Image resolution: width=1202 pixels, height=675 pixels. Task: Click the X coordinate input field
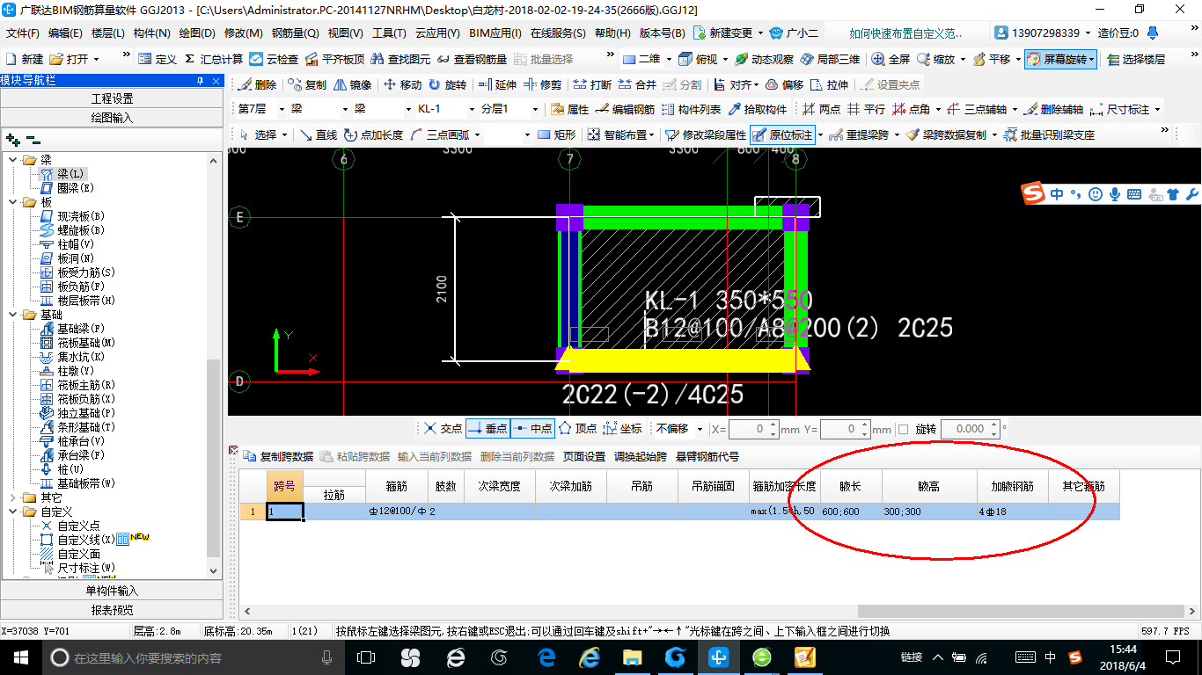pos(753,430)
